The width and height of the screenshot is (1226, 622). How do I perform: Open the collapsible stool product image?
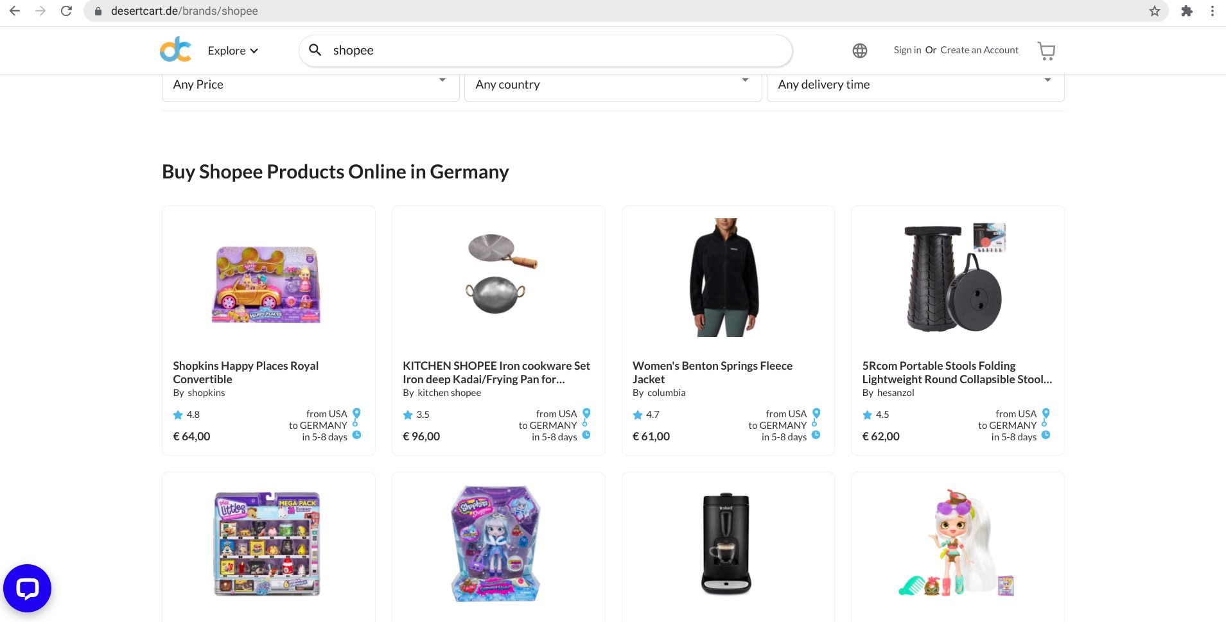(x=955, y=277)
